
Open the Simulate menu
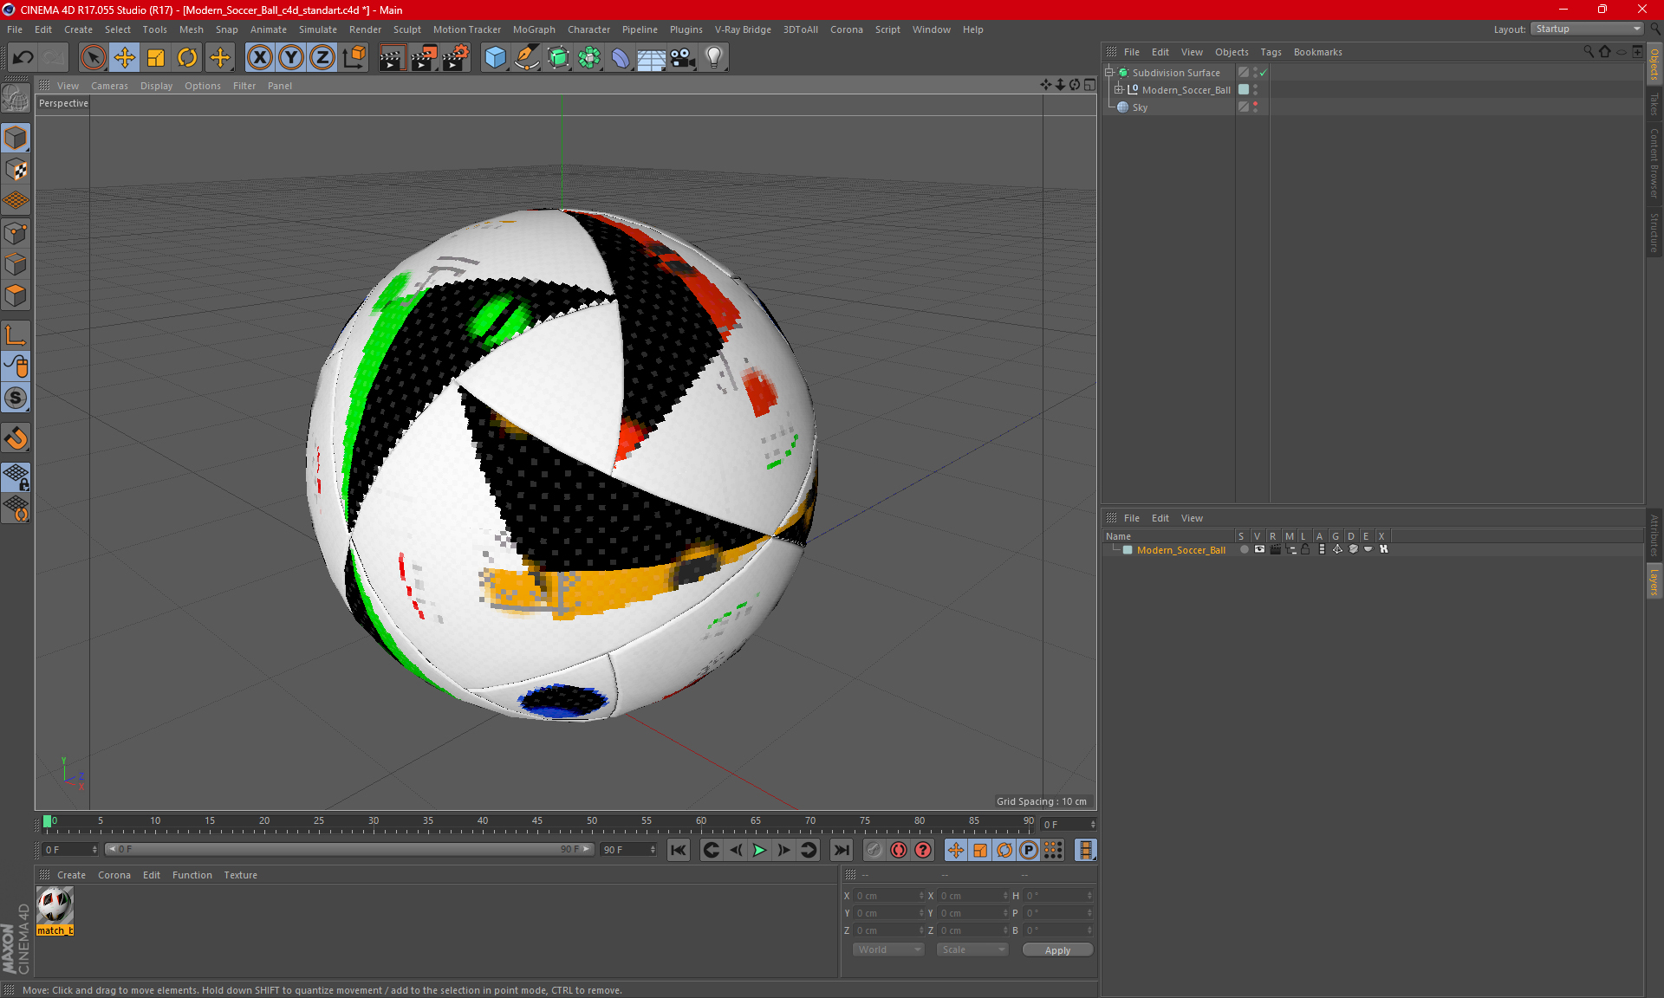(x=318, y=29)
